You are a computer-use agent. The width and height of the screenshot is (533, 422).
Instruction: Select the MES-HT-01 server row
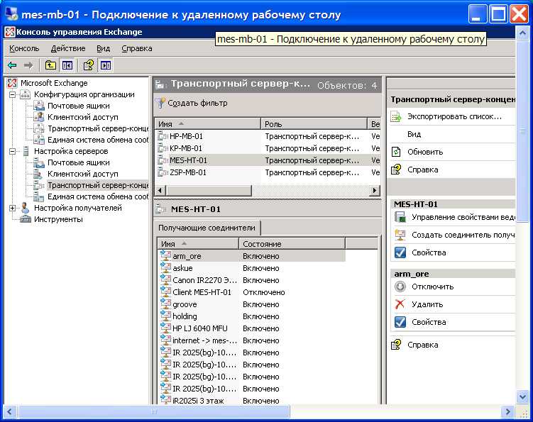pyautogui.click(x=268, y=160)
